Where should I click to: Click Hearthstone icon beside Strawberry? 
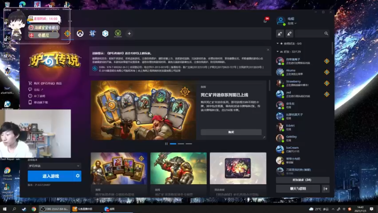[326, 83]
